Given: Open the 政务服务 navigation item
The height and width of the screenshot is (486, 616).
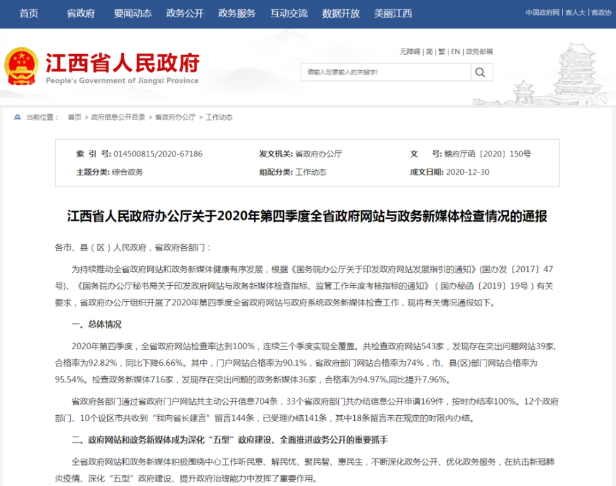Looking at the screenshot, I should coord(237,14).
